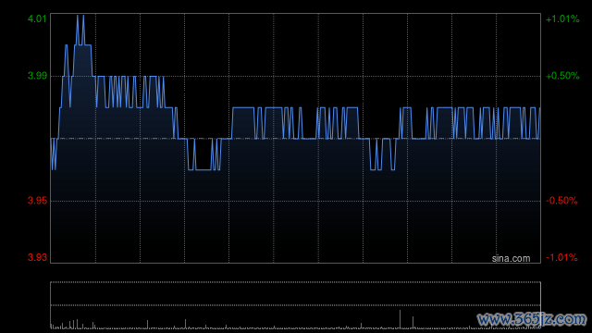
Task: Click the 4.01 price axis label
Action: (x=37, y=18)
